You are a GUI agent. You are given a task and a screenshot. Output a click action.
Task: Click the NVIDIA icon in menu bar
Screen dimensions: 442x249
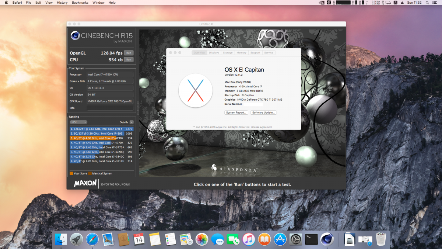click(321, 2)
